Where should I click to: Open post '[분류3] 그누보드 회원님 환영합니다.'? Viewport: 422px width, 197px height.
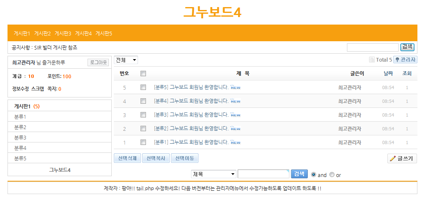191,115
